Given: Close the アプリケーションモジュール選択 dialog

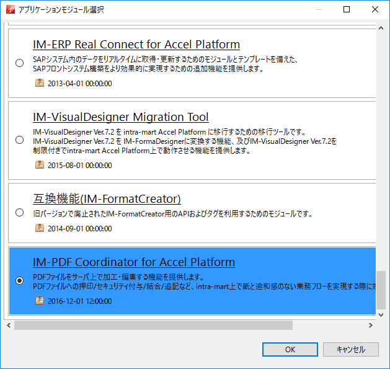Looking at the screenshot, I should pos(375,9).
